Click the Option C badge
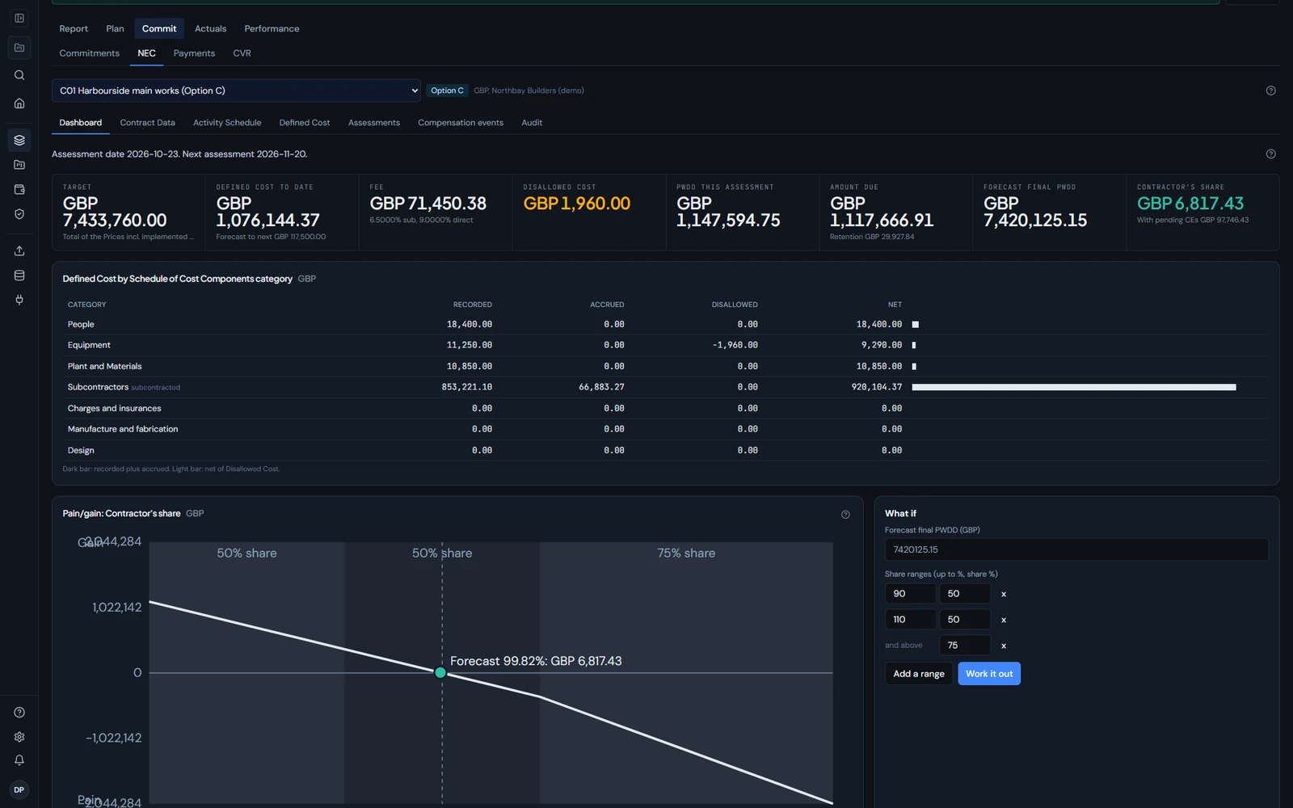The width and height of the screenshot is (1293, 808). pos(447,90)
